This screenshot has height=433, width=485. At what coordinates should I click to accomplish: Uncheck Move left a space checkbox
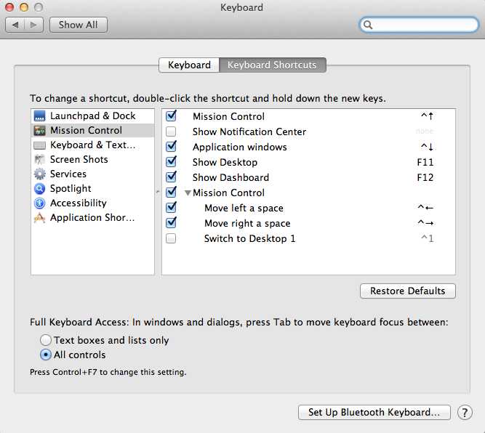tap(171, 207)
